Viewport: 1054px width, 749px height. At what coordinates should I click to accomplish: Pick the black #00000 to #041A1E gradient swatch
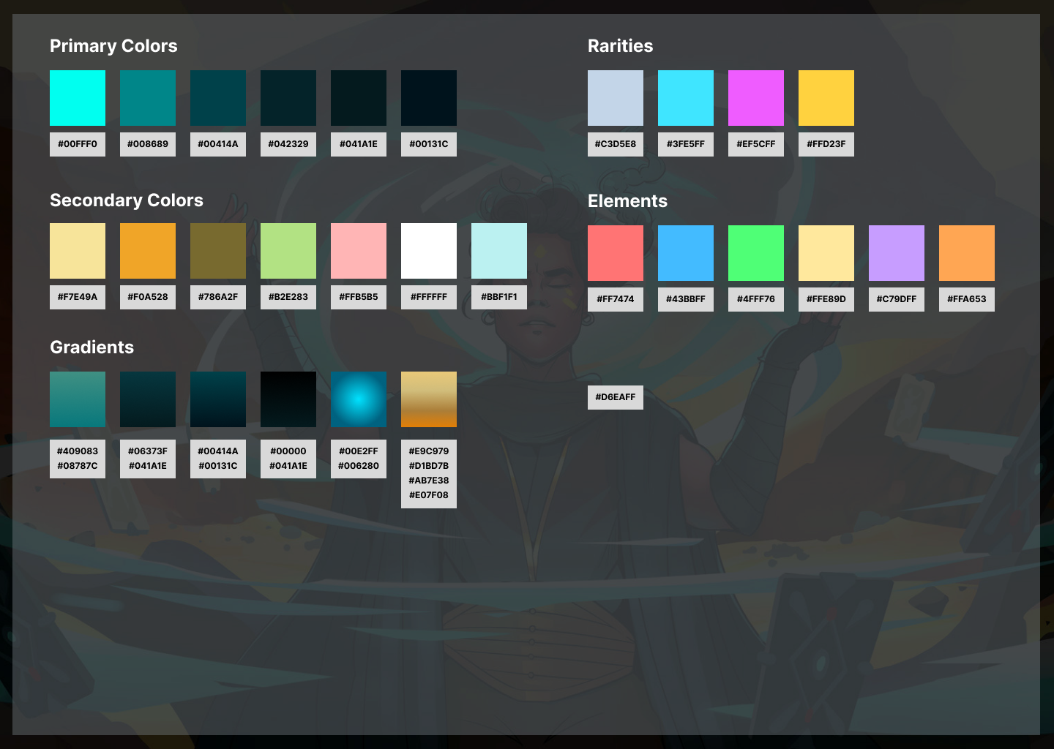[x=288, y=399]
